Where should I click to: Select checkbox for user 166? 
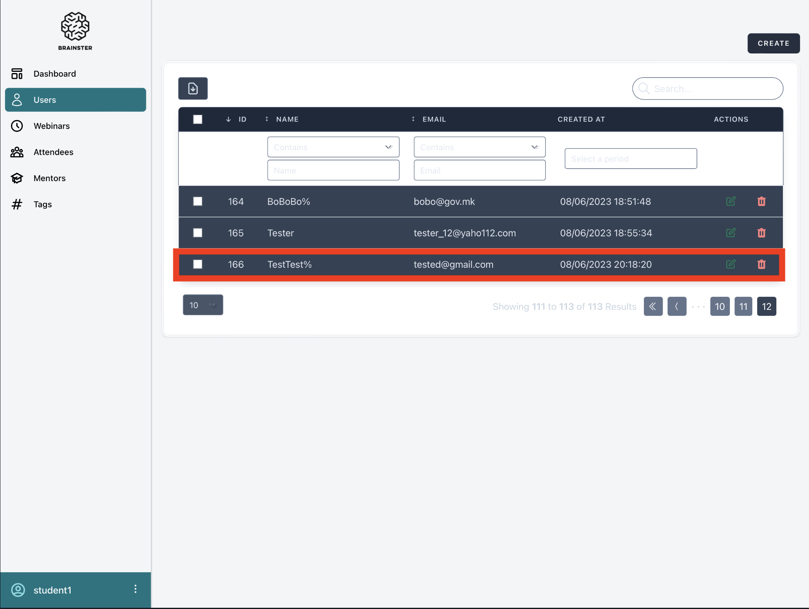tap(198, 264)
